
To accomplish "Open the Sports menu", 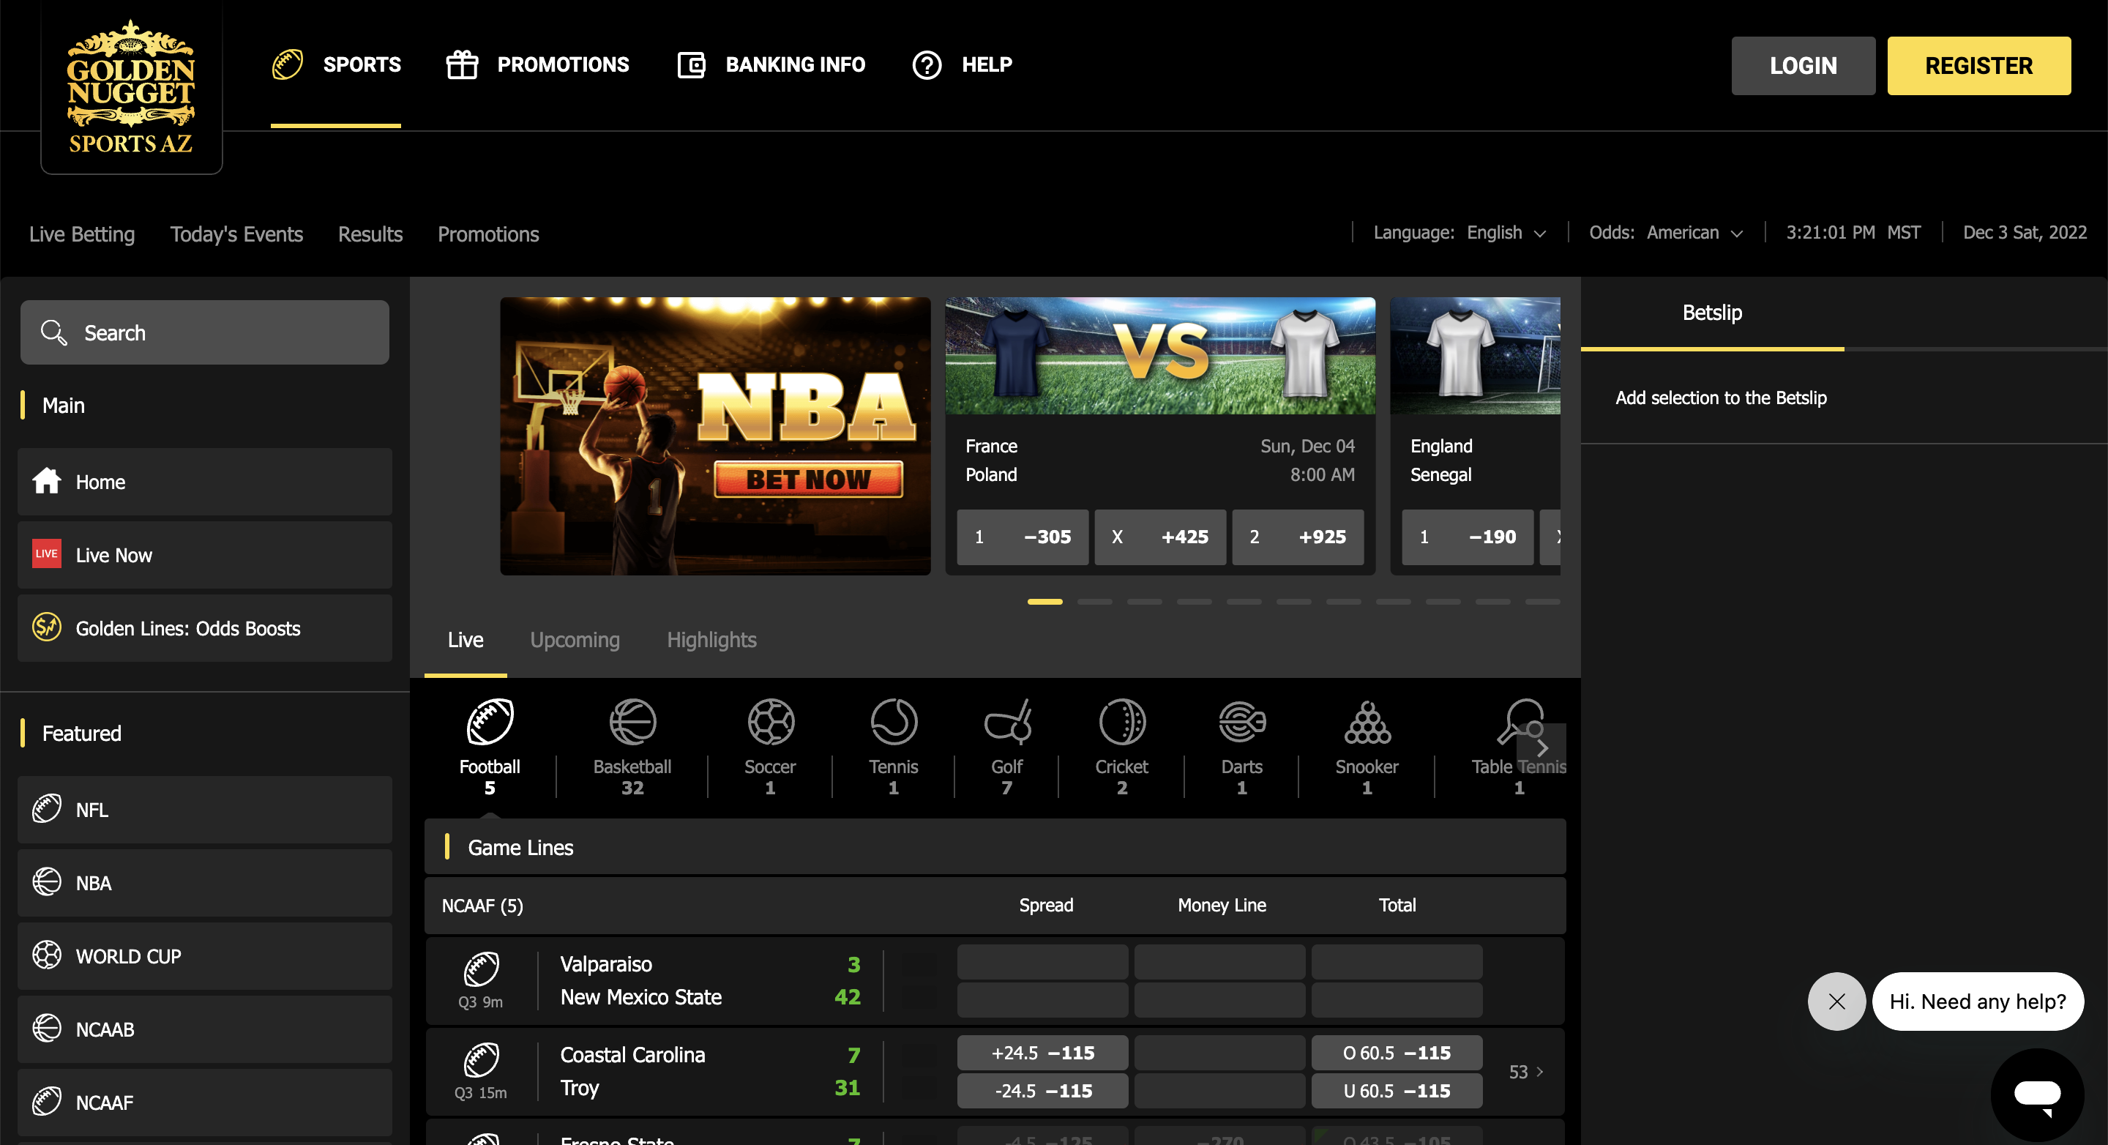I will click(x=337, y=64).
